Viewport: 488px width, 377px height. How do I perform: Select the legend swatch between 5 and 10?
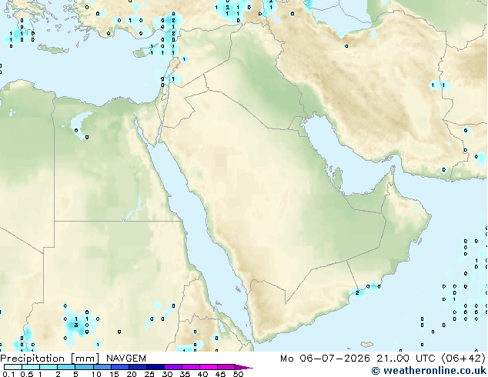tap(84, 367)
